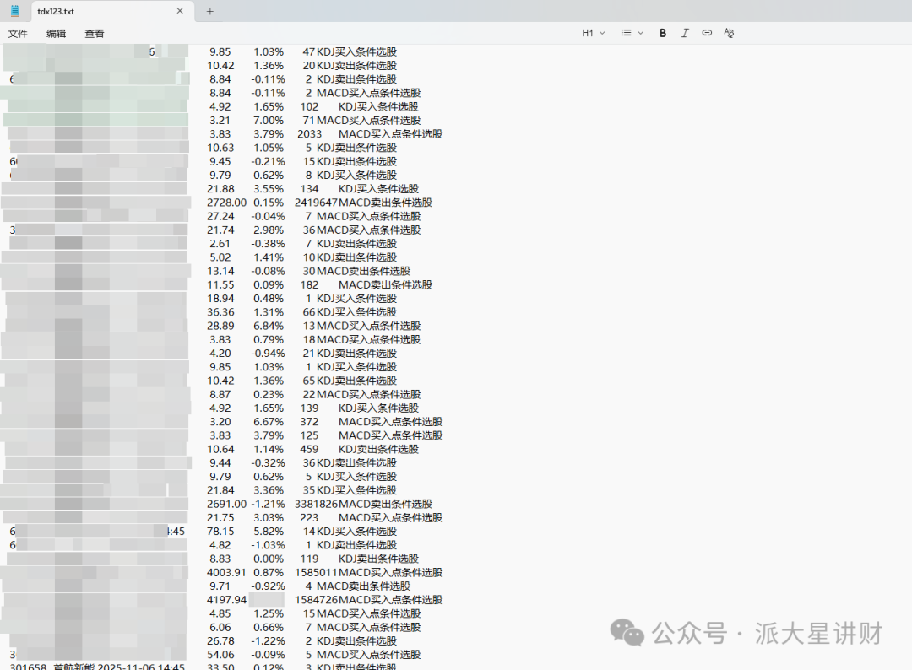Viewport: 912px width, 670px height.
Task: Click KDJ买入条件选股 in the 78.15 row
Action: (356, 532)
